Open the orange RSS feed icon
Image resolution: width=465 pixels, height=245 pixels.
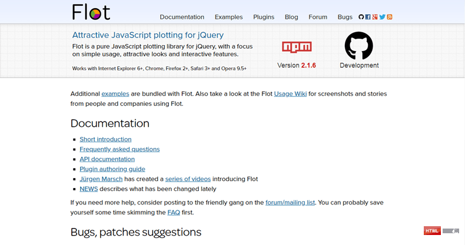click(390, 17)
